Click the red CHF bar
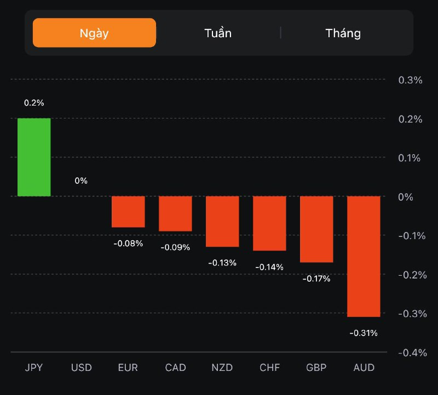 pos(269,223)
